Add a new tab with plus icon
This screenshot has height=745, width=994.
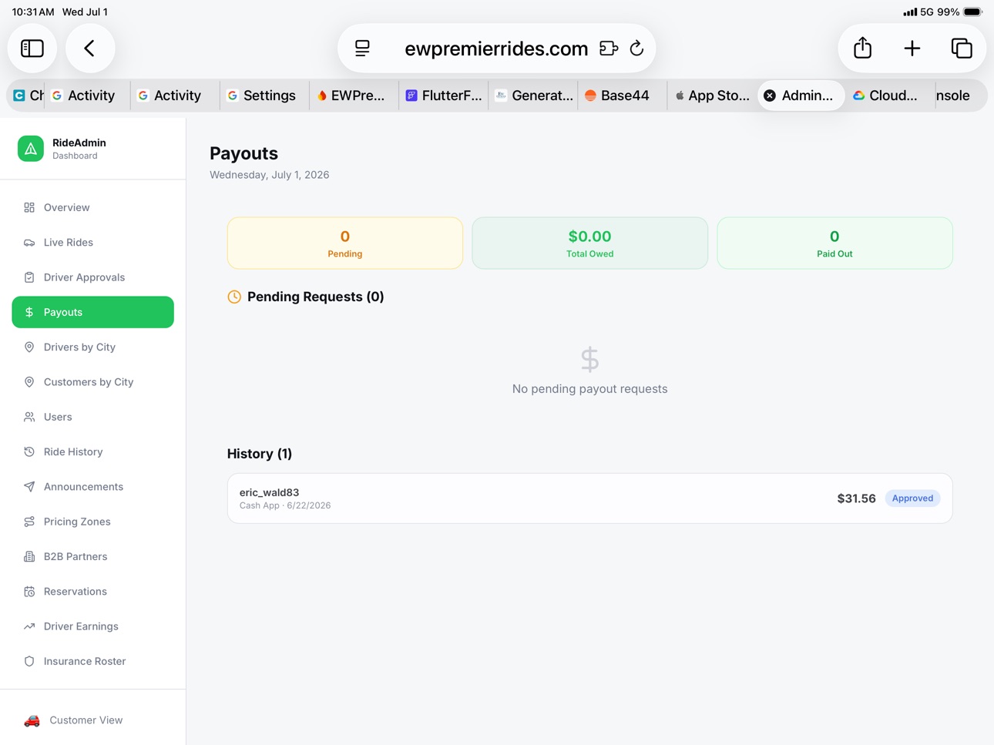tap(912, 49)
